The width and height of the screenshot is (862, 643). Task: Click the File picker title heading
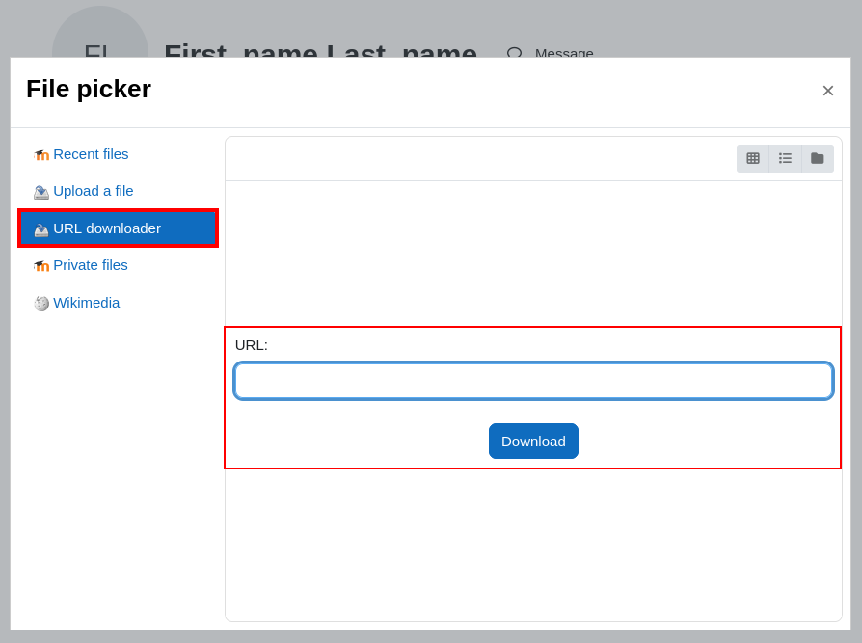[x=89, y=89]
